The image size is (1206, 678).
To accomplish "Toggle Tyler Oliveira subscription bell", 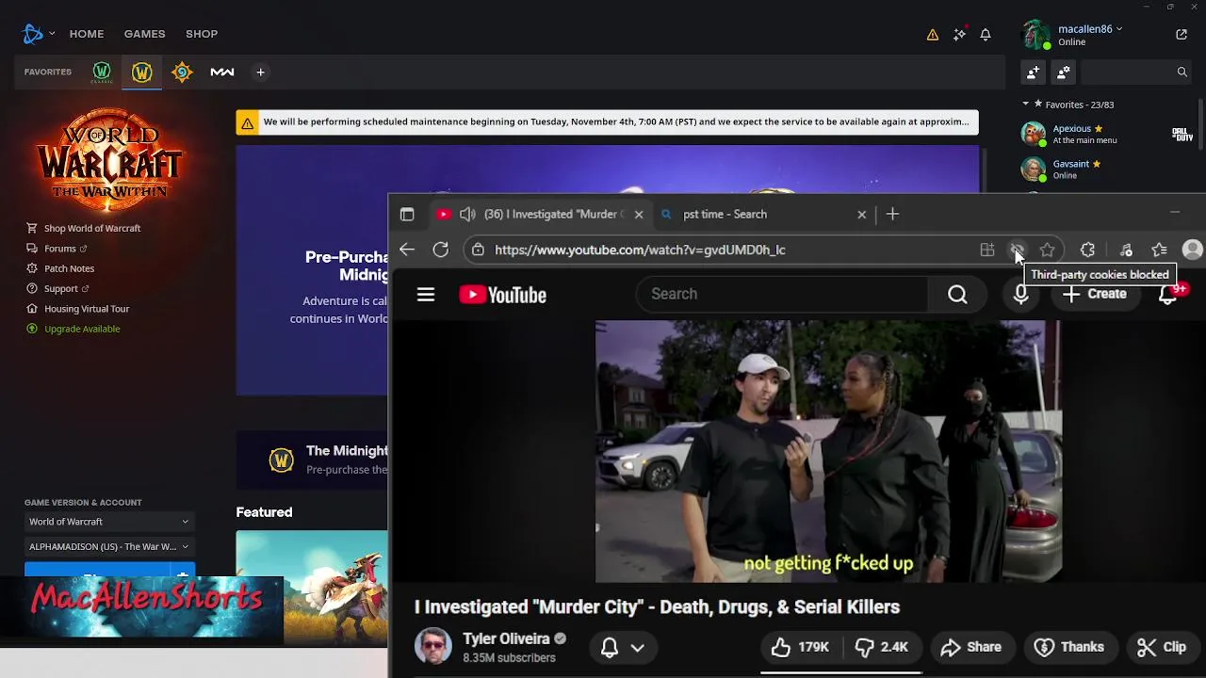I will point(610,647).
